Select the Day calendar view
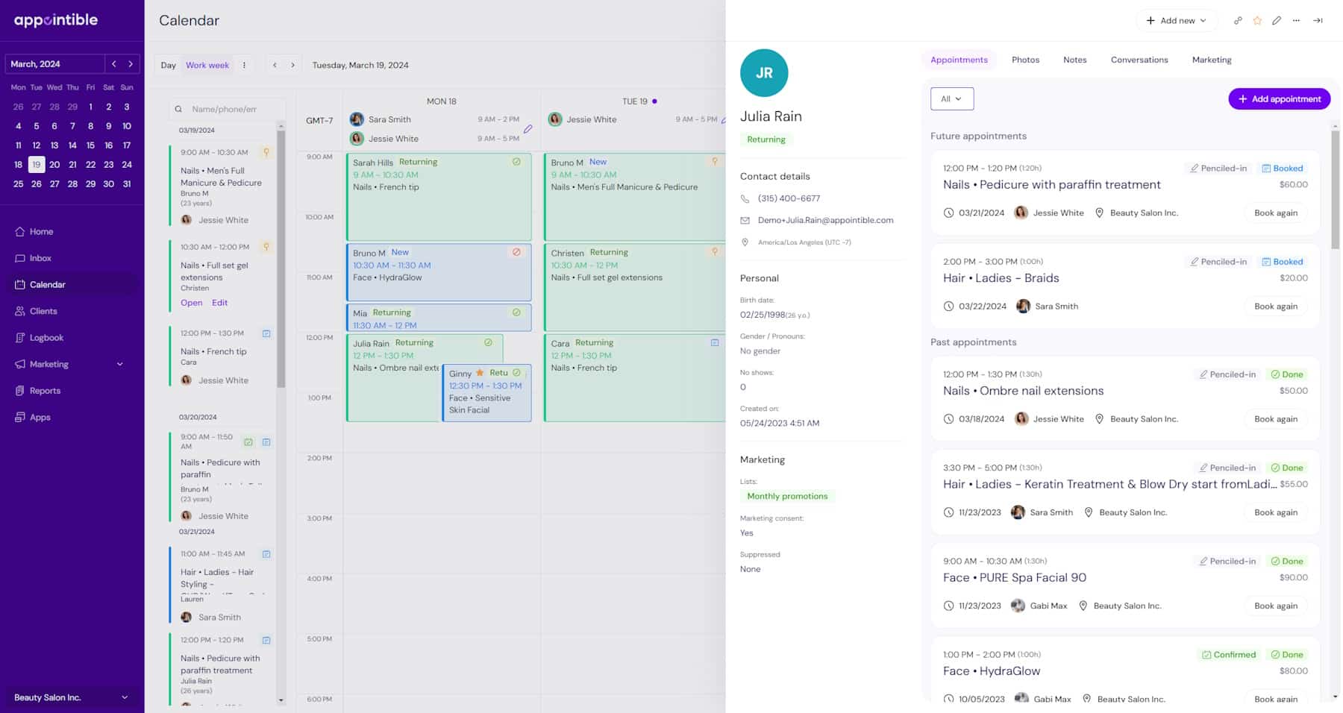The image size is (1343, 713). pyautogui.click(x=167, y=65)
